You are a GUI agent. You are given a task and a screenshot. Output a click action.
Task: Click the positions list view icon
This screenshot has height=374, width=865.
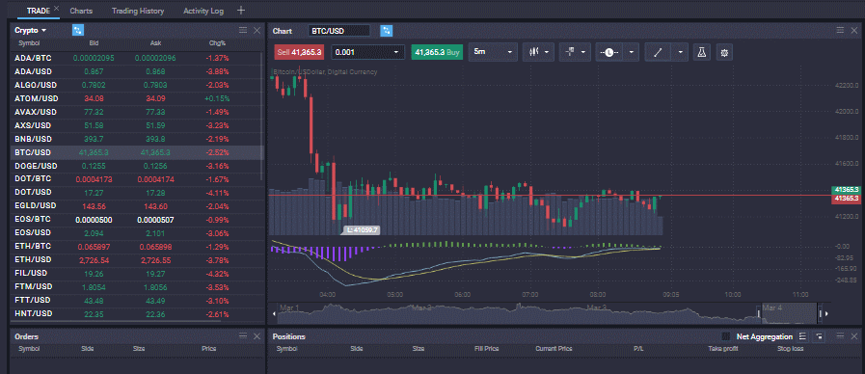click(x=802, y=336)
